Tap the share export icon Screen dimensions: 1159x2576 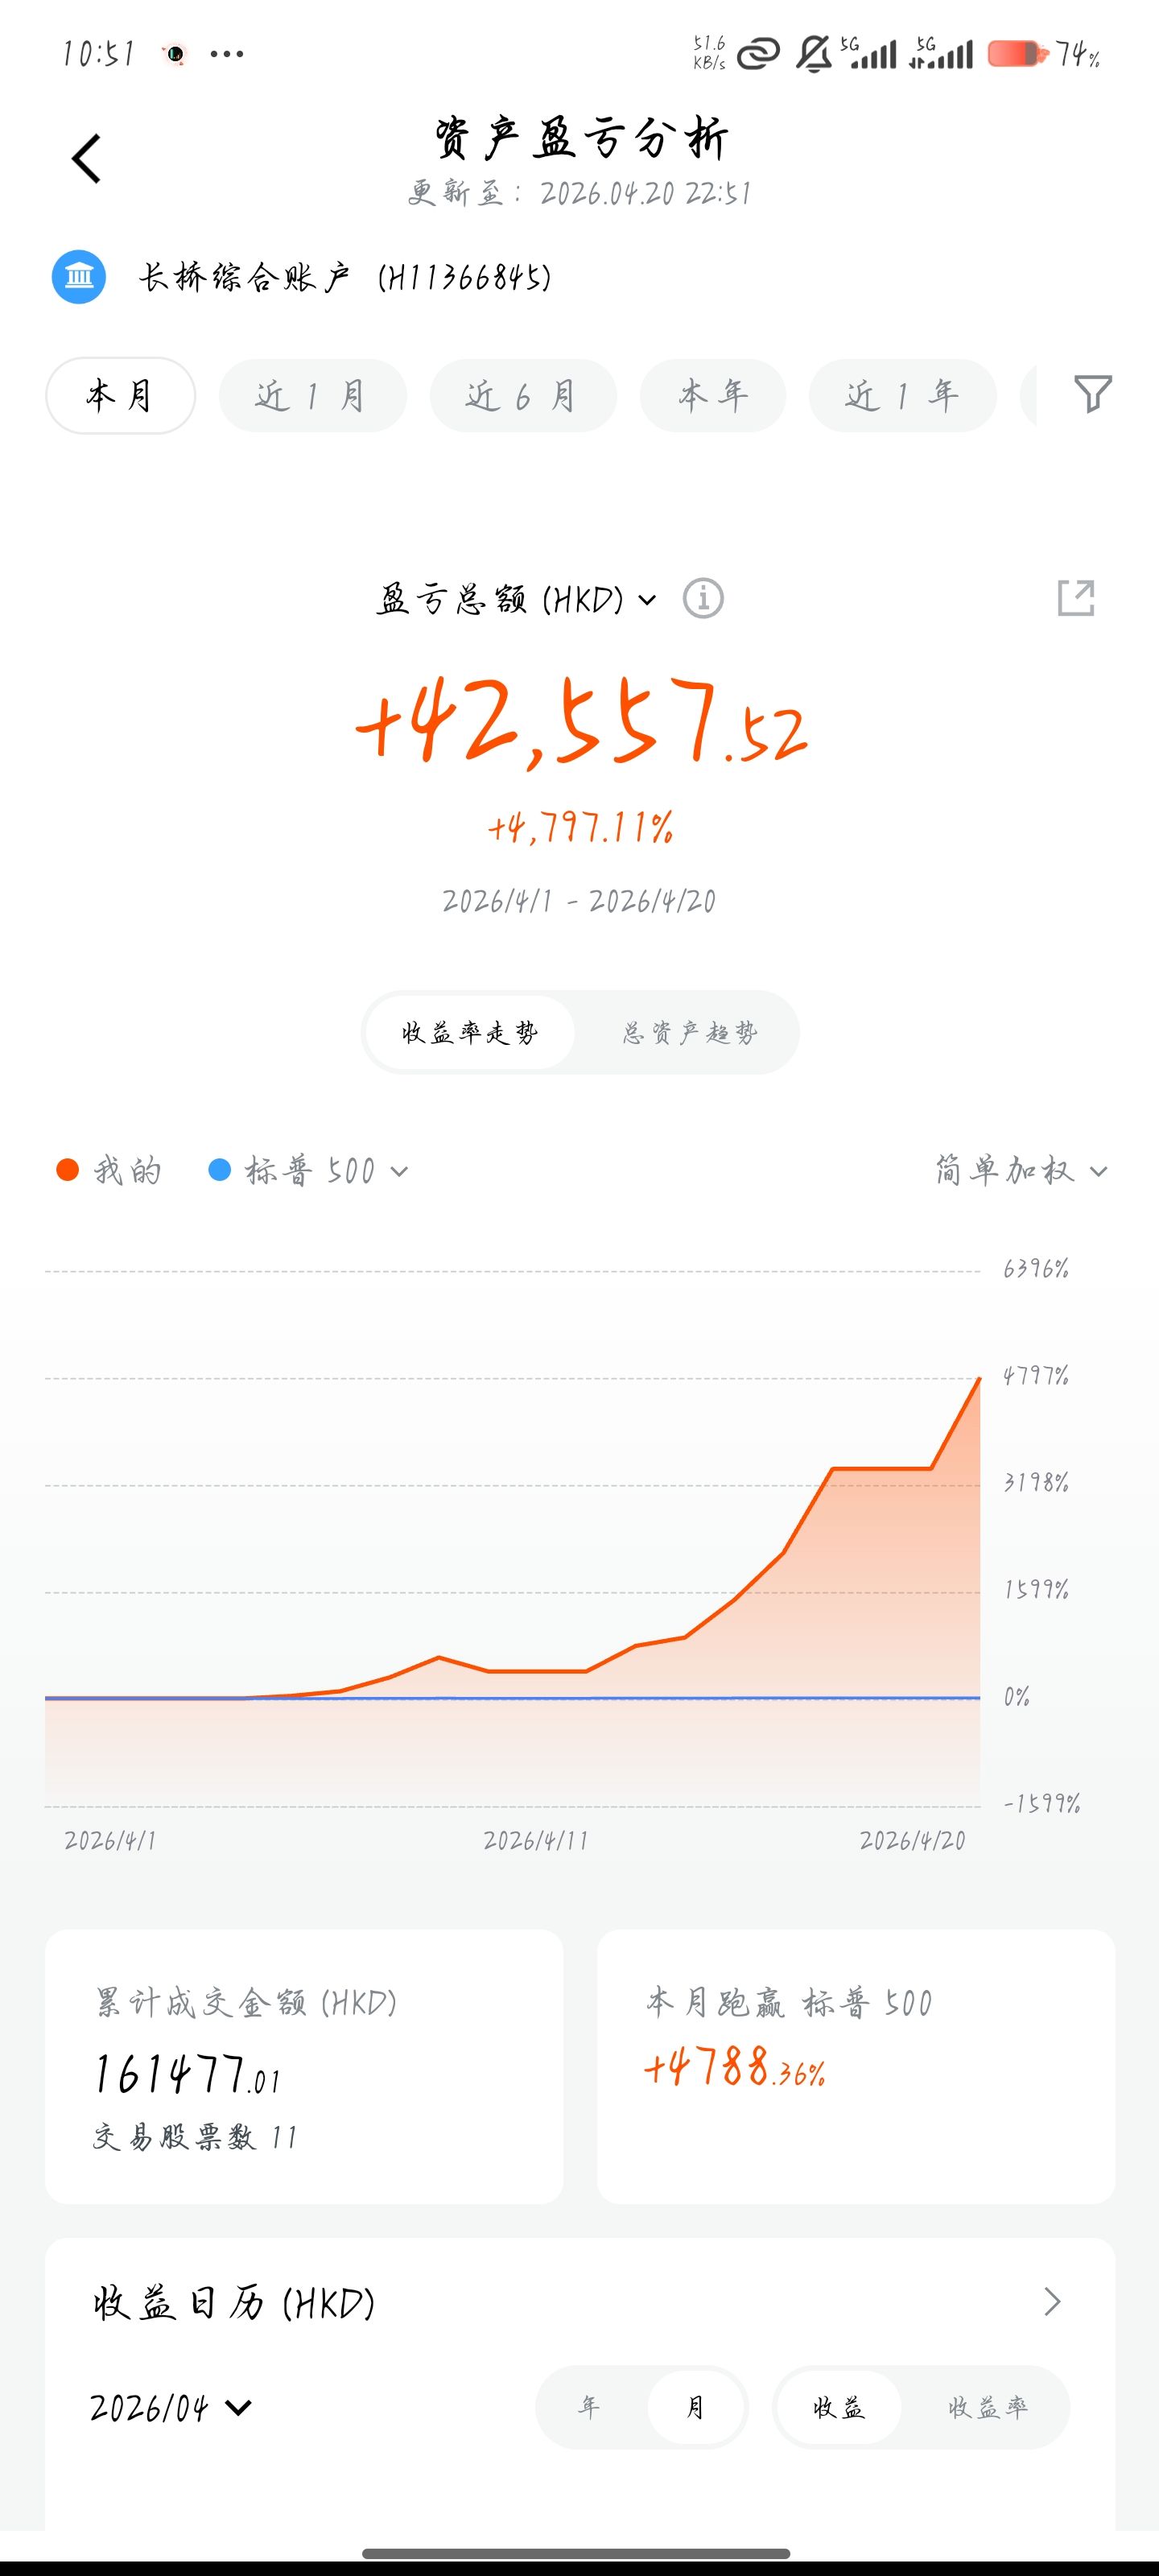click(x=1076, y=598)
